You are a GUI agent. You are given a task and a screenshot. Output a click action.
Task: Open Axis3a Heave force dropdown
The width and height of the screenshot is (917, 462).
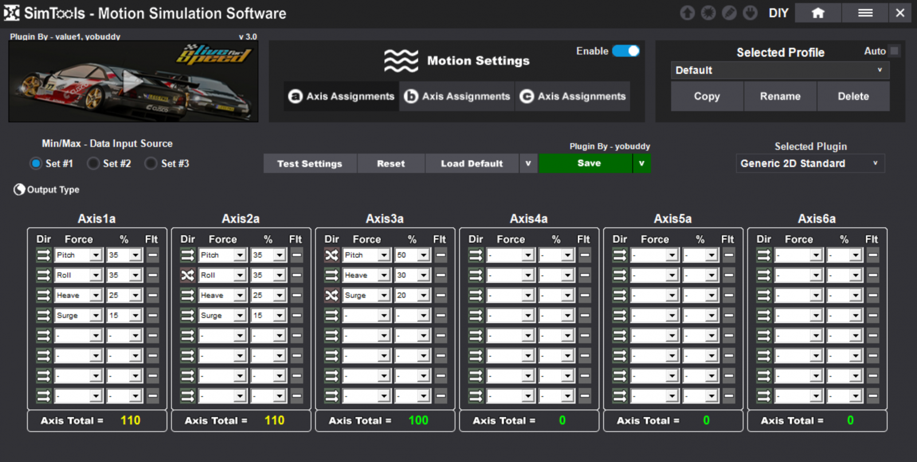(x=383, y=275)
